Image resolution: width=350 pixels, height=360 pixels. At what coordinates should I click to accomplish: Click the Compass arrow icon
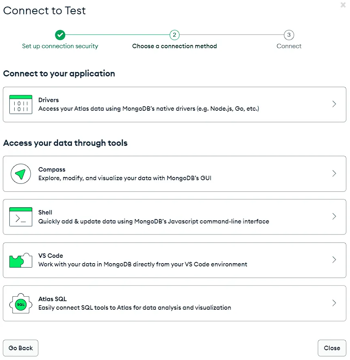pyautogui.click(x=20, y=174)
